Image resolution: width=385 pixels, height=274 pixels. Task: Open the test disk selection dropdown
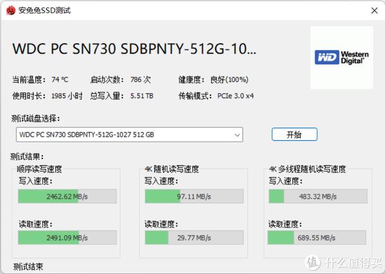click(x=130, y=134)
